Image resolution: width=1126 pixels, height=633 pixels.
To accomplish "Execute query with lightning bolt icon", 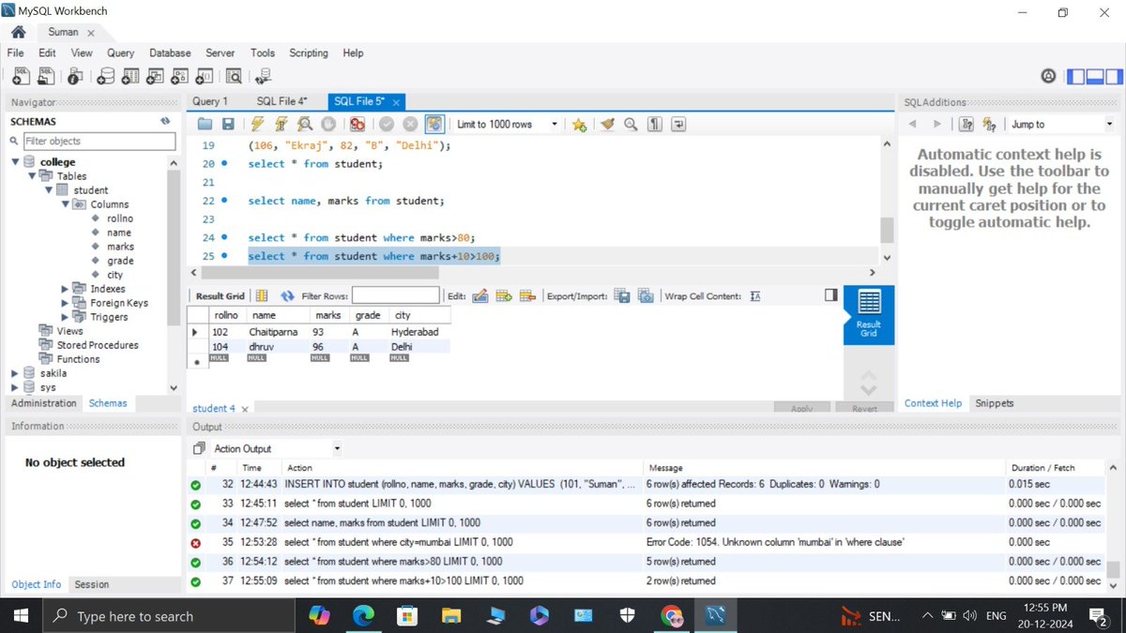I will tap(258, 124).
